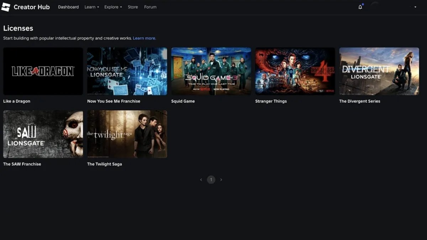Open the Store page
The height and width of the screenshot is (240, 427).
point(133,7)
